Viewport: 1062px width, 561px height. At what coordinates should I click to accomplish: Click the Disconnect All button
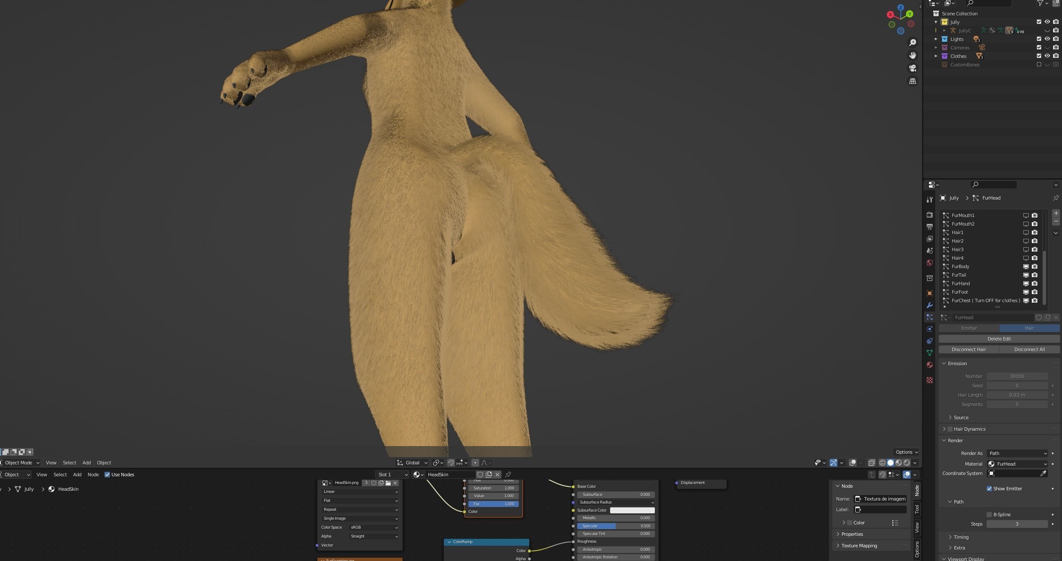pos(1029,349)
